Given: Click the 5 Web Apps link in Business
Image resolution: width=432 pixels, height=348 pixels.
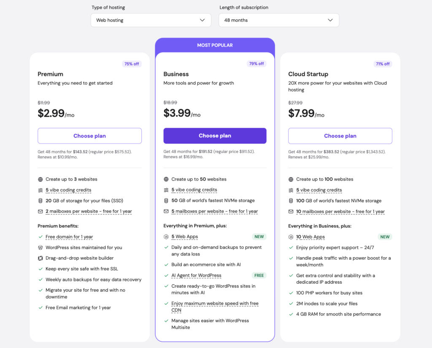Looking at the screenshot, I should point(185,237).
